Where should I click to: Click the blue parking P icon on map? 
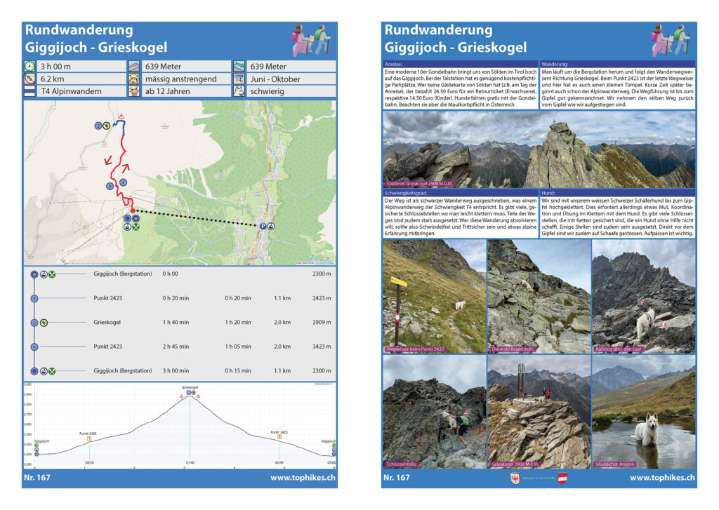pyautogui.click(x=263, y=226)
